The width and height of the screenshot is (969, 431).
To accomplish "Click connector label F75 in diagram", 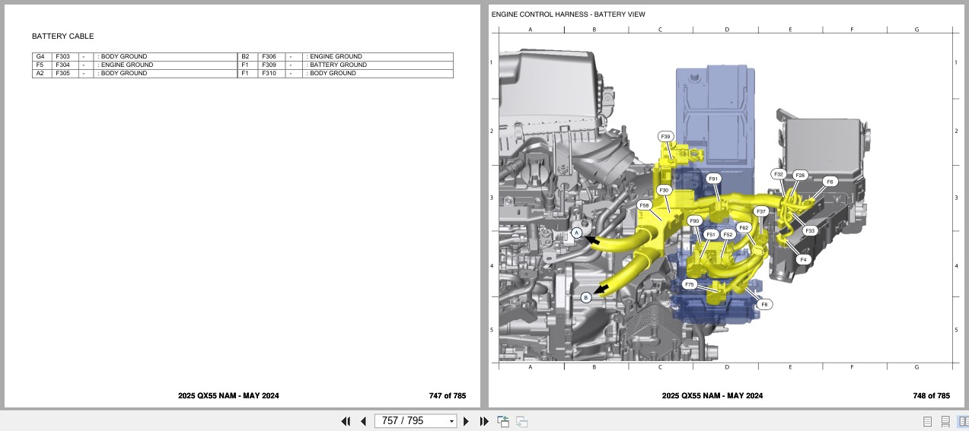I will (x=689, y=284).
